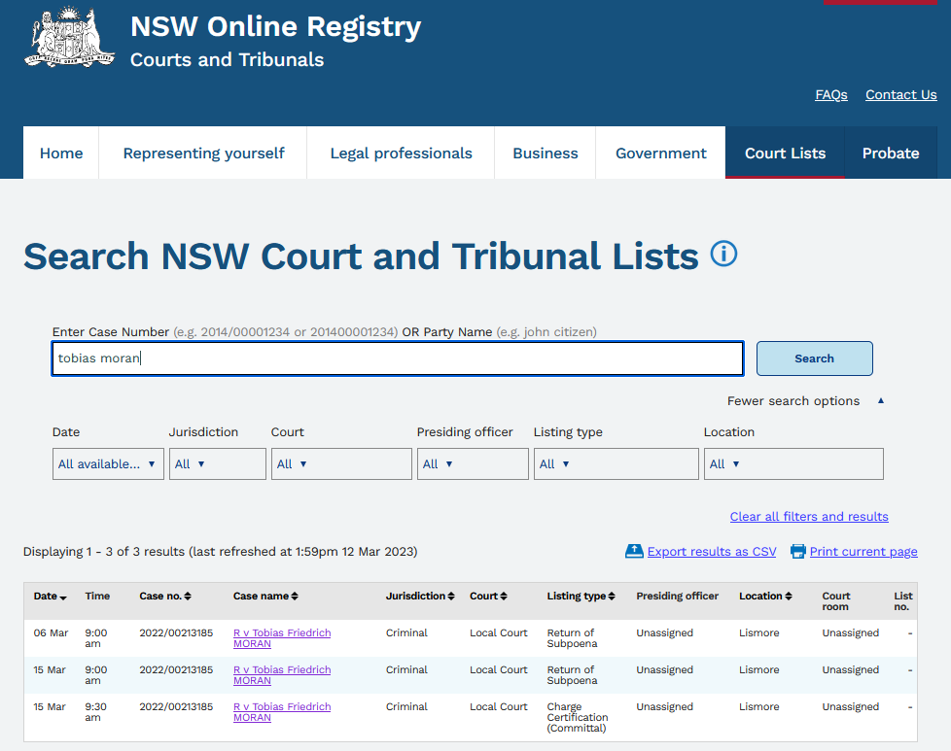
Task: Sort by Case no. column arrows
Action: pos(188,597)
